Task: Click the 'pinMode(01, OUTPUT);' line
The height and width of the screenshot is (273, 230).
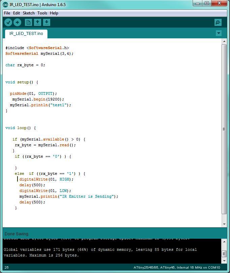Action: (33, 94)
